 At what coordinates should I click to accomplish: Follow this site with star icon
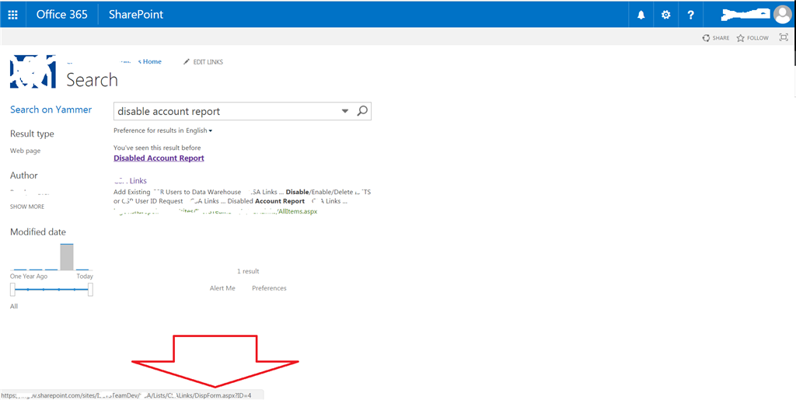coord(752,38)
